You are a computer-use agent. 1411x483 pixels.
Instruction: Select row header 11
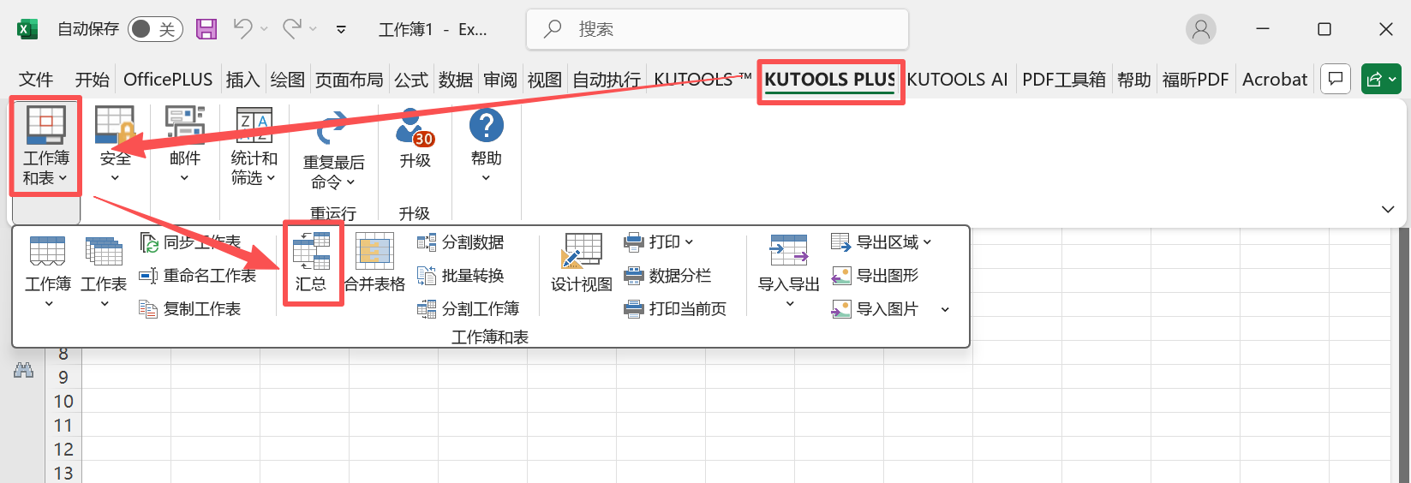coord(63,426)
